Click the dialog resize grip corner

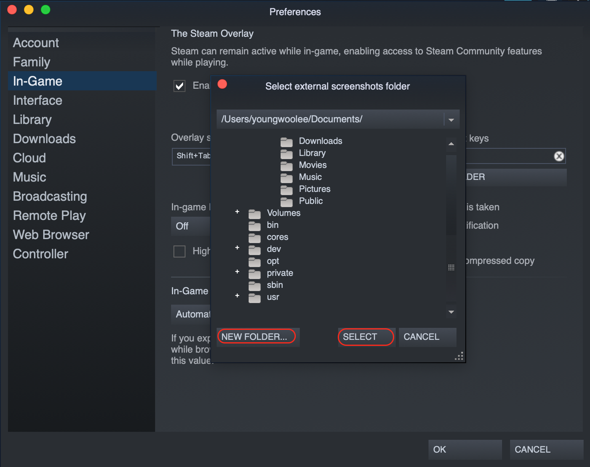coord(459,356)
